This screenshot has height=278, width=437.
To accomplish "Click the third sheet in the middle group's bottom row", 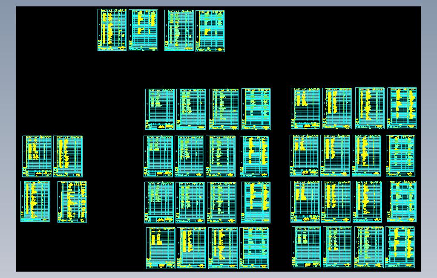I will pos(223,248).
